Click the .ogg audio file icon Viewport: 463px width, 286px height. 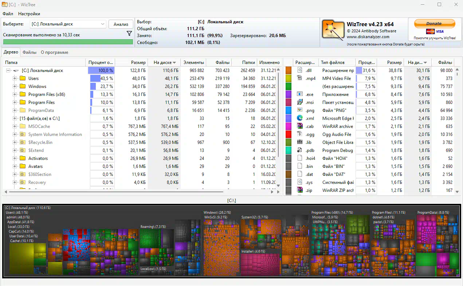point(300,134)
